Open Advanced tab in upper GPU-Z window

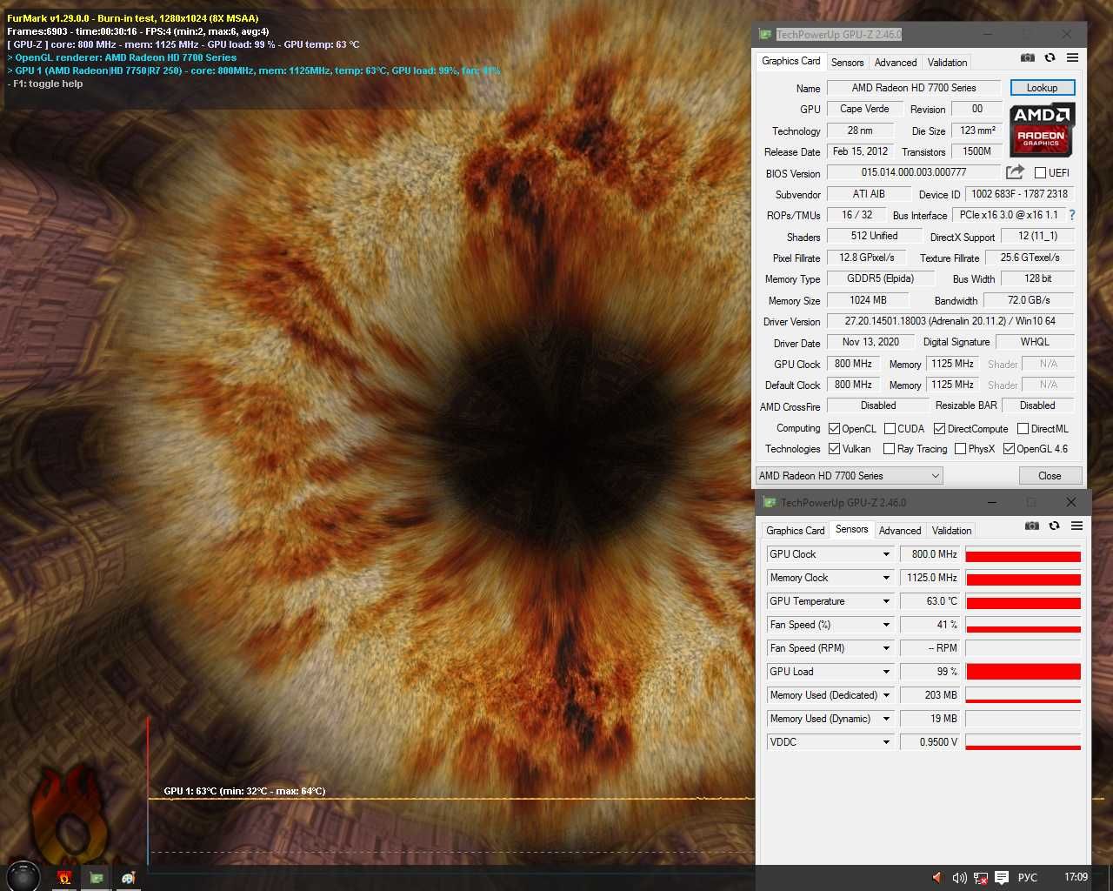point(896,63)
